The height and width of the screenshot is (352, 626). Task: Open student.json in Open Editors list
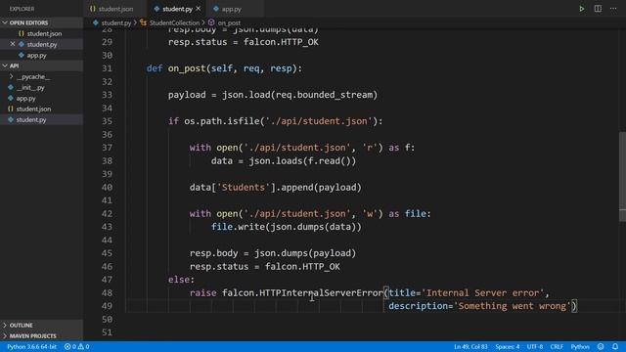pyautogui.click(x=44, y=34)
